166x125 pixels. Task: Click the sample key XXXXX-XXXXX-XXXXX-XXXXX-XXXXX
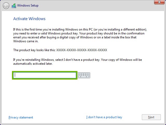[x=82, y=50]
